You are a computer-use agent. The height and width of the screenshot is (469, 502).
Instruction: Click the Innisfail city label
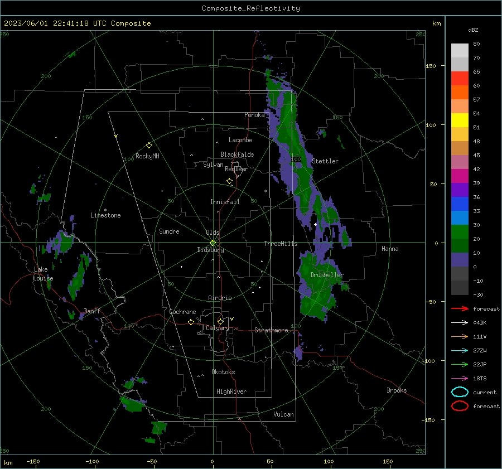225,202
